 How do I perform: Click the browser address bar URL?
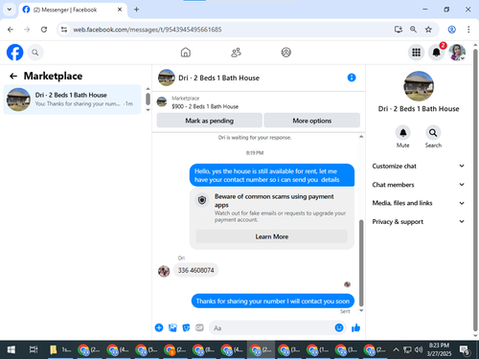[x=148, y=30]
